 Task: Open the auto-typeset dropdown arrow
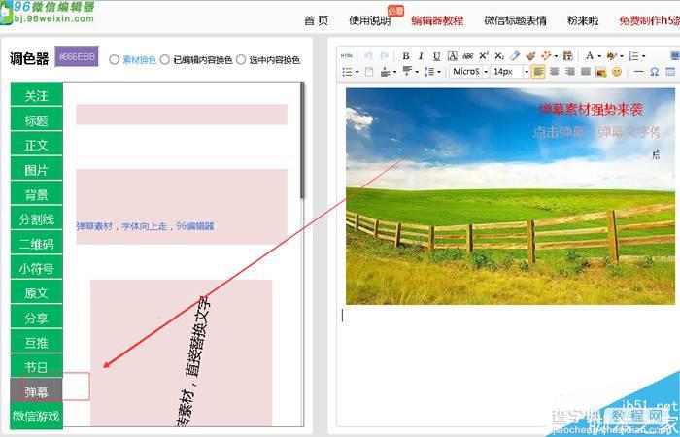tap(556, 56)
